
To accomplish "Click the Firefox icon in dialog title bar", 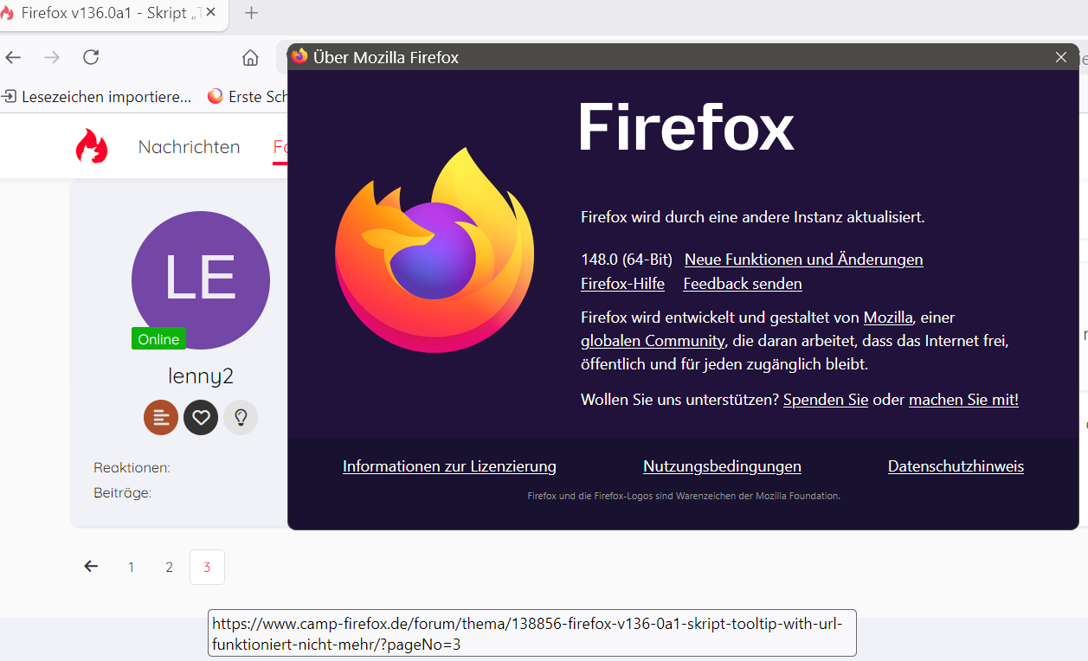I will click(299, 56).
